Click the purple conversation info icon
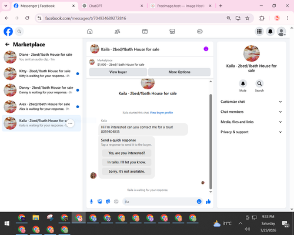Image resolution: width=294 pixels, height=235 pixels. tap(206, 49)
